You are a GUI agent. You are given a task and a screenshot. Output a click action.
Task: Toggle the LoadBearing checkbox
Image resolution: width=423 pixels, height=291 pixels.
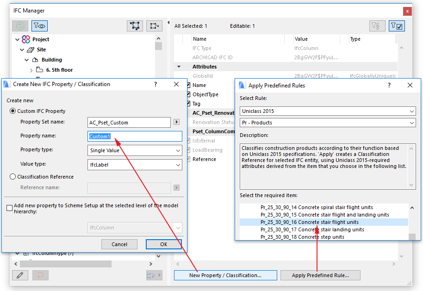point(188,150)
